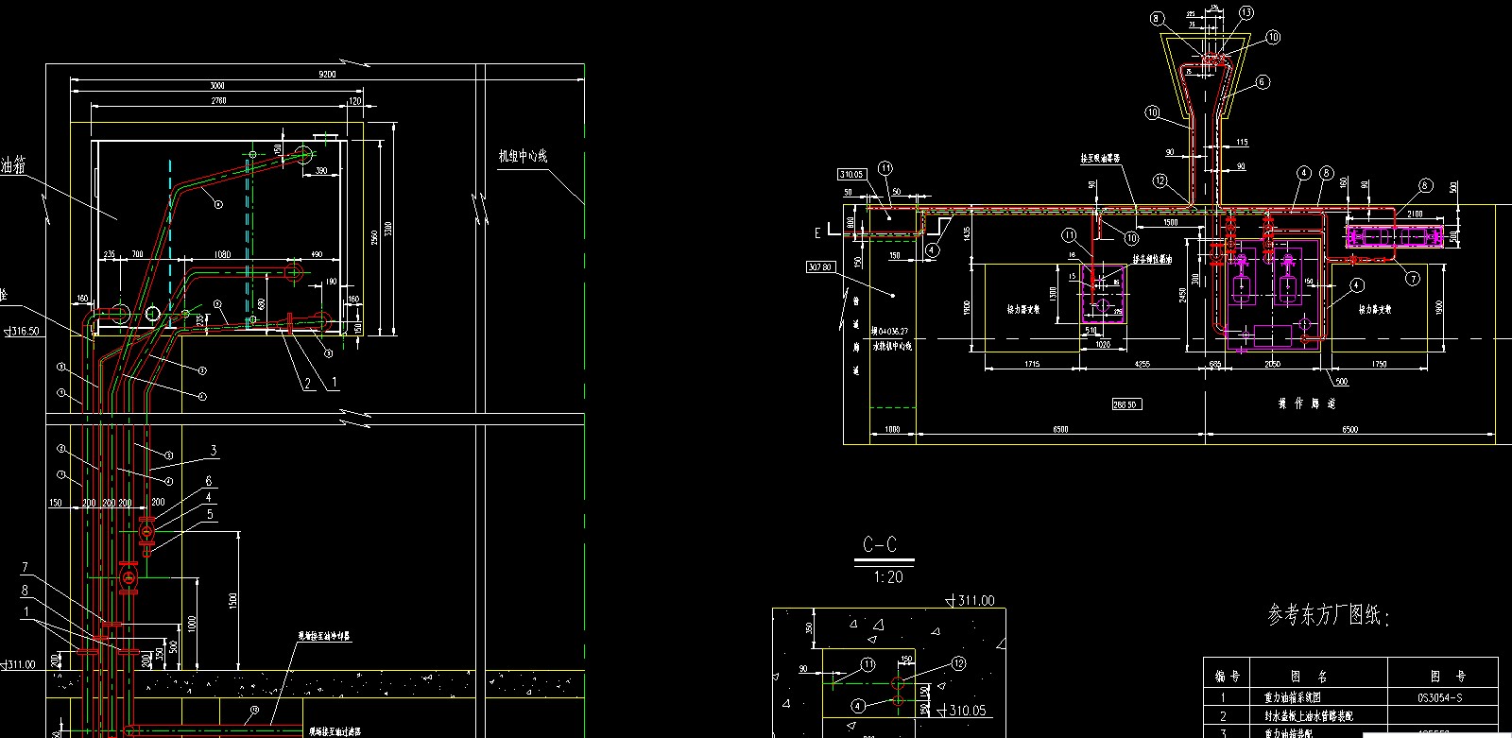Image resolution: width=1512 pixels, height=738 pixels.
Task: Select the 1715 dimension value
Action: [x=1032, y=364]
